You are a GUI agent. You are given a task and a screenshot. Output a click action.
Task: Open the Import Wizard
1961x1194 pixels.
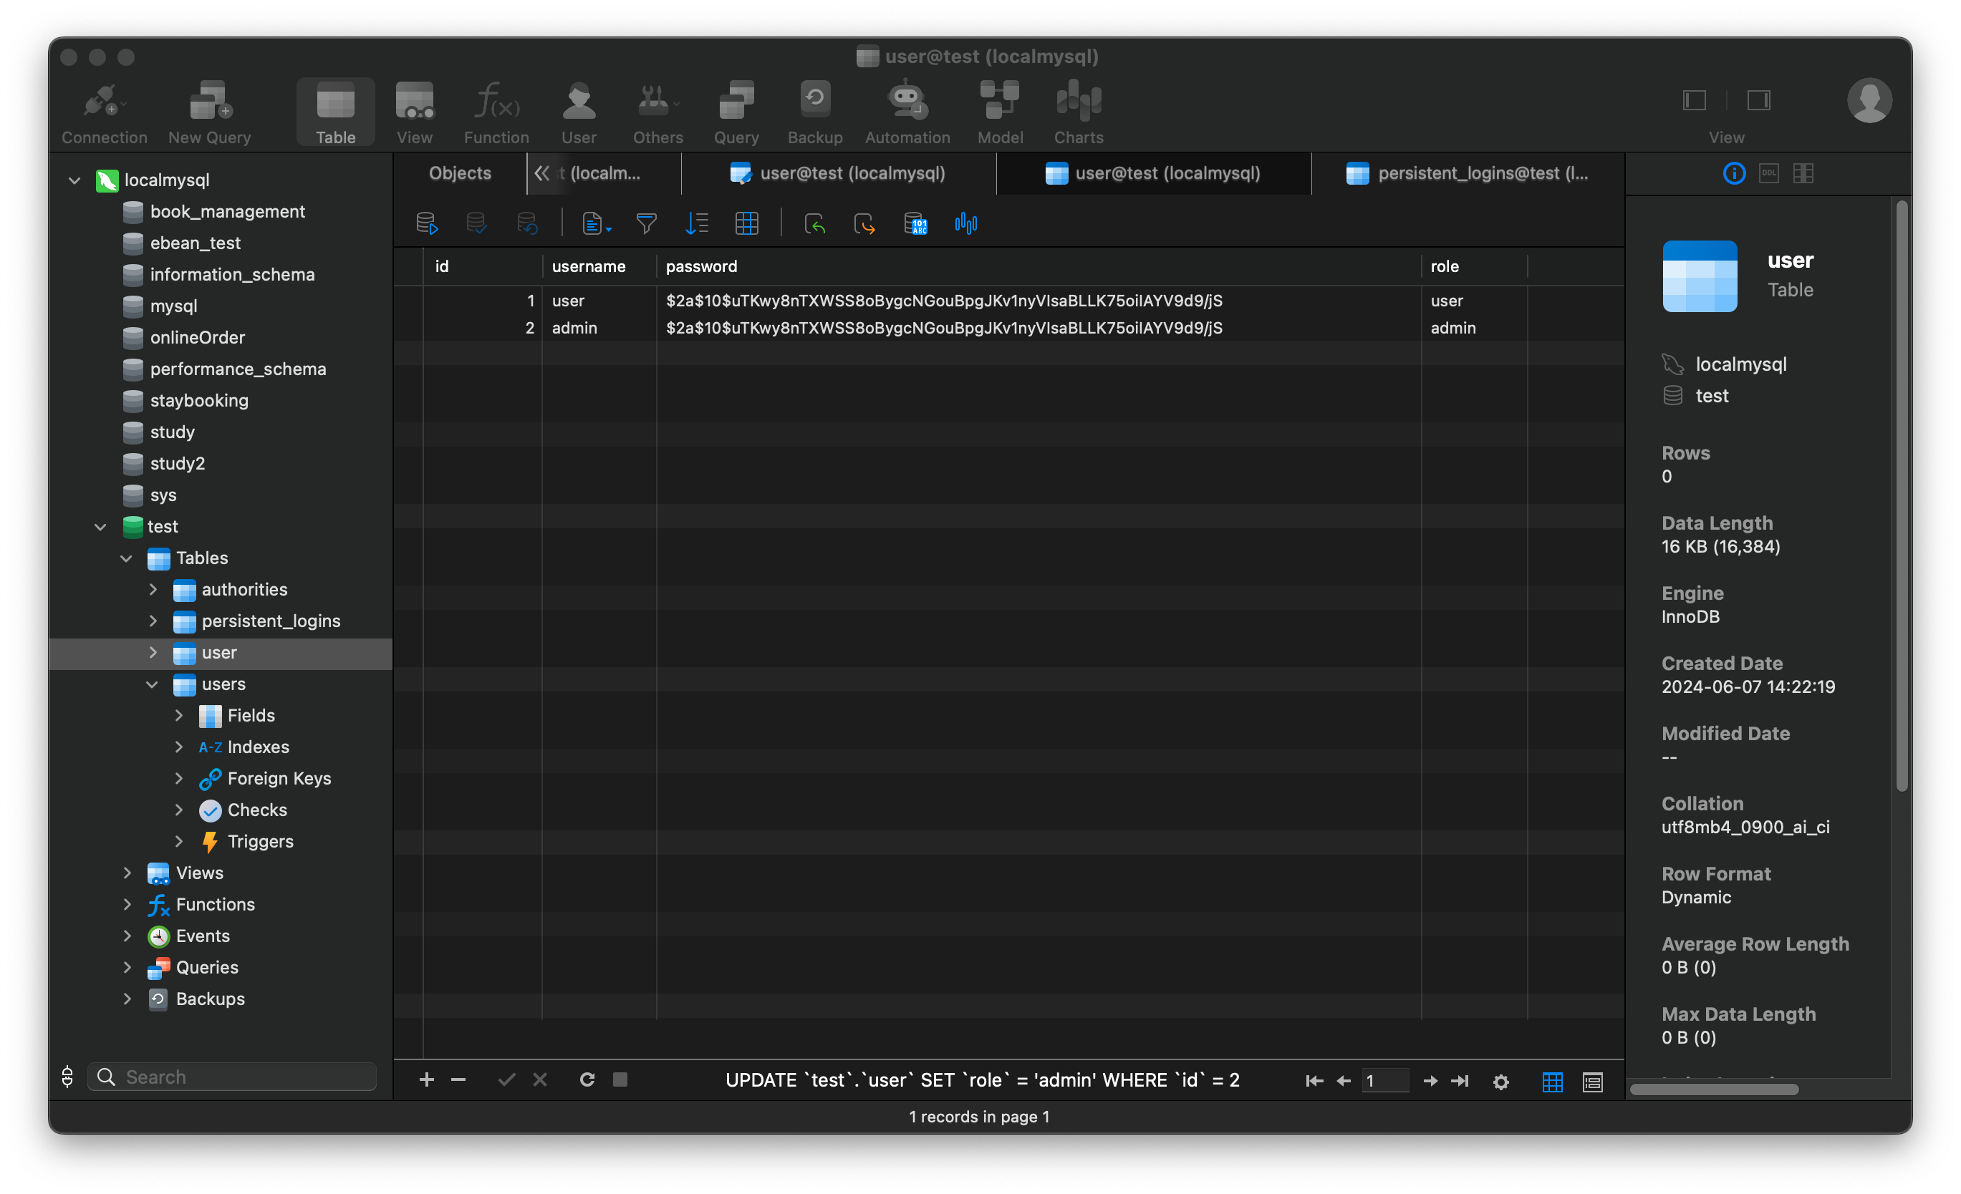[x=815, y=223]
